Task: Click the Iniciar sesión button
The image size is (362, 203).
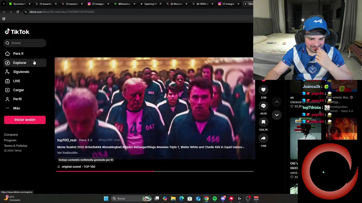Action: (x=25, y=120)
